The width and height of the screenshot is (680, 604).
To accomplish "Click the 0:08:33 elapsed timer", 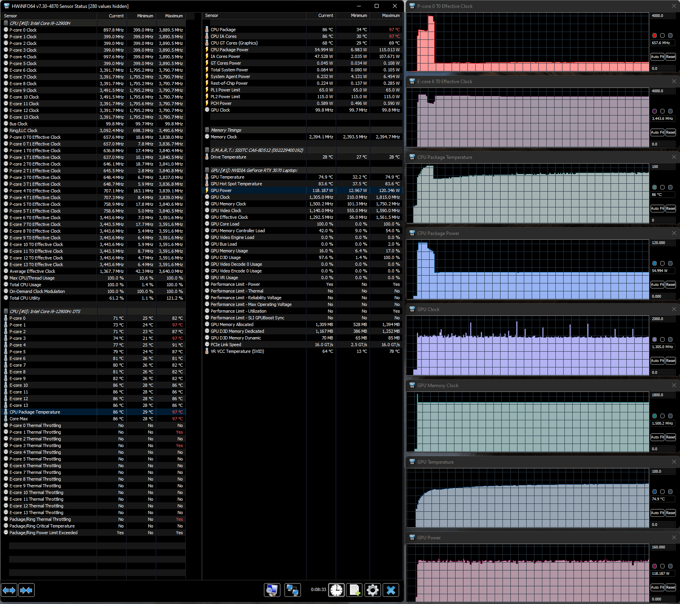I will pyautogui.click(x=318, y=590).
